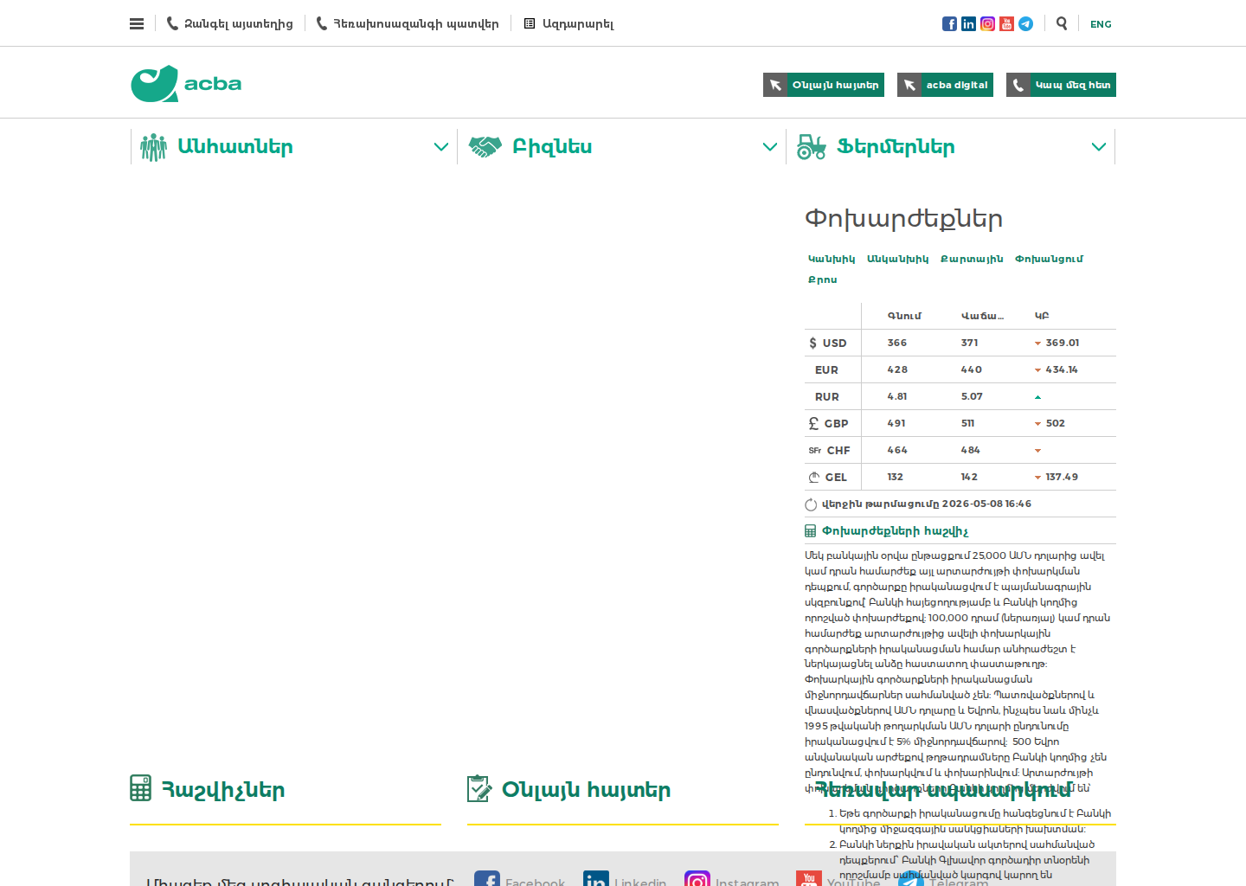Expand the Ֆերմերներ menu chevron
Viewport: 1246px width, 886px height.
click(x=1099, y=147)
